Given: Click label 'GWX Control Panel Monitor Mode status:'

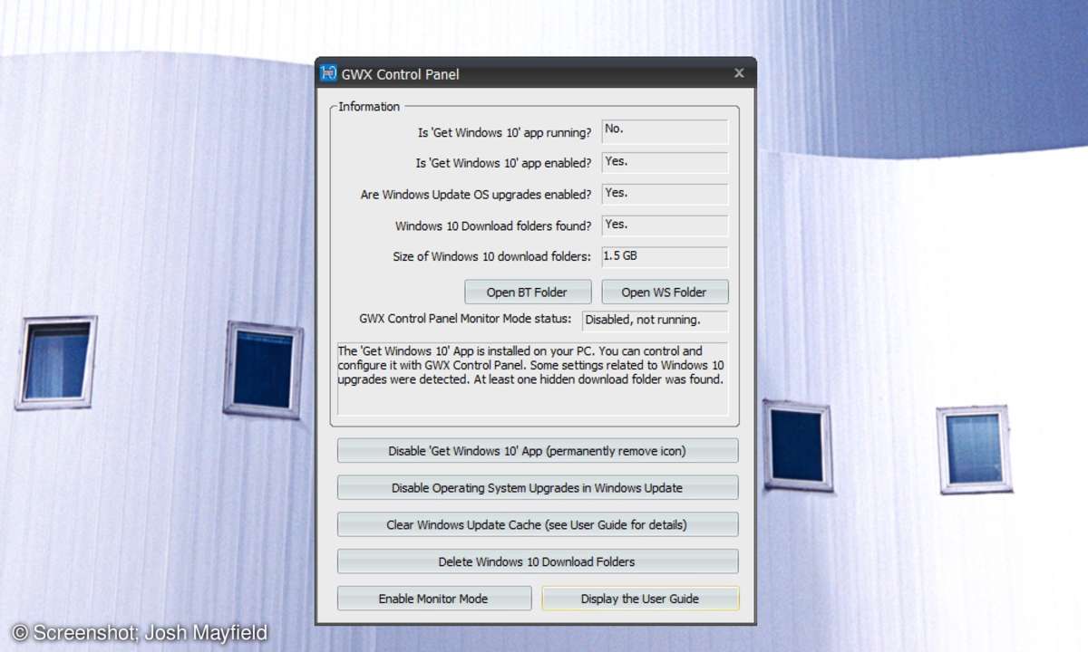Looking at the screenshot, I should [465, 319].
